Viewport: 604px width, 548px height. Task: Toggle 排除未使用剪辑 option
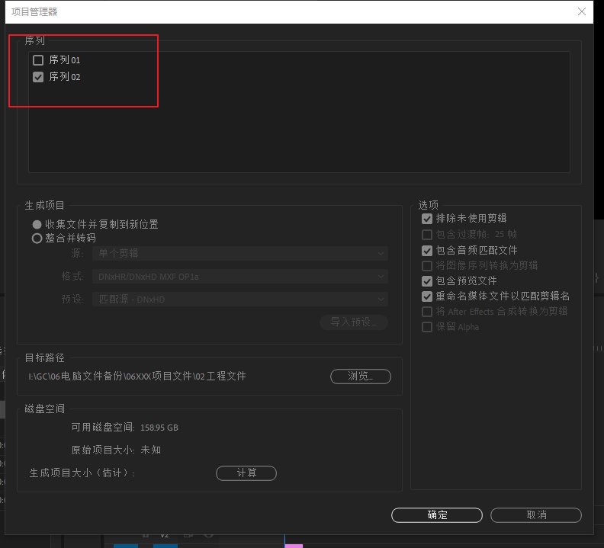tap(427, 219)
